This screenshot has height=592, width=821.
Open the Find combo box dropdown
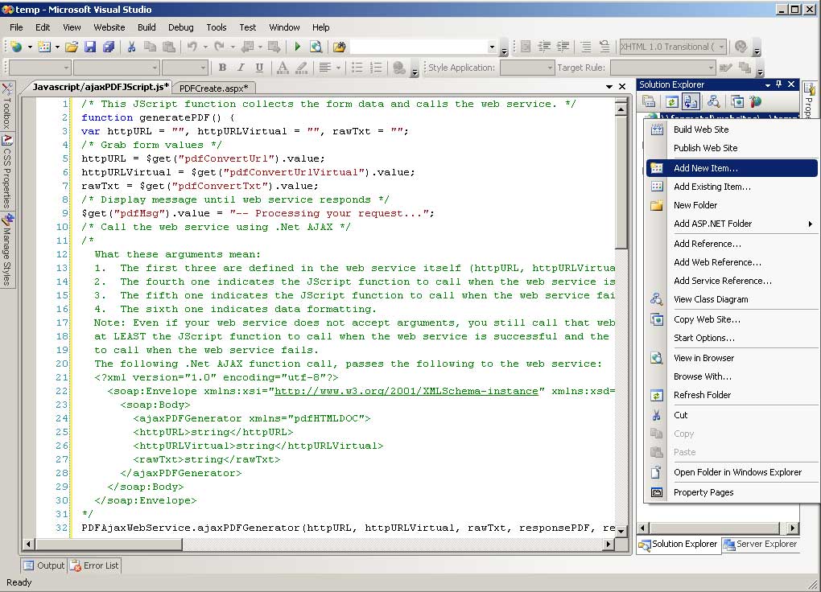(x=492, y=47)
